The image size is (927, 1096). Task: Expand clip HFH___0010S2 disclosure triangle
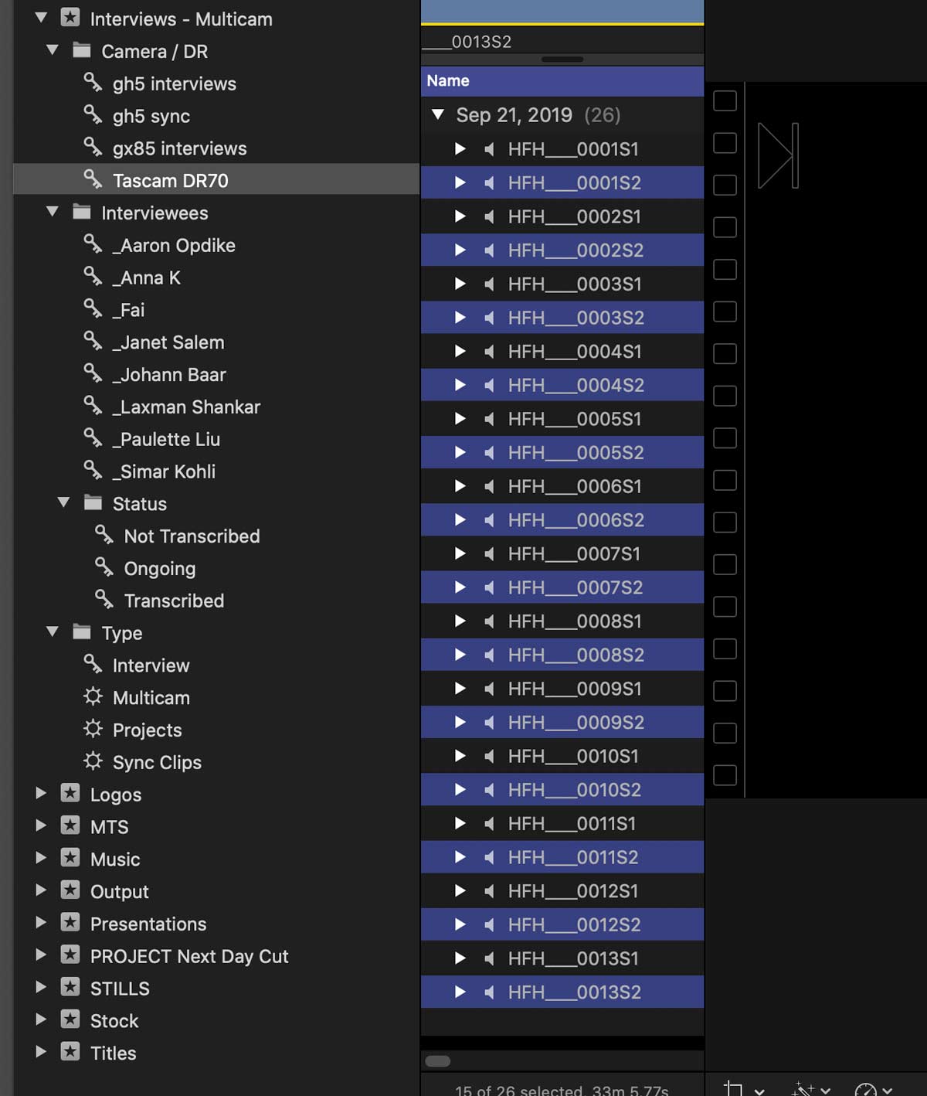click(460, 789)
